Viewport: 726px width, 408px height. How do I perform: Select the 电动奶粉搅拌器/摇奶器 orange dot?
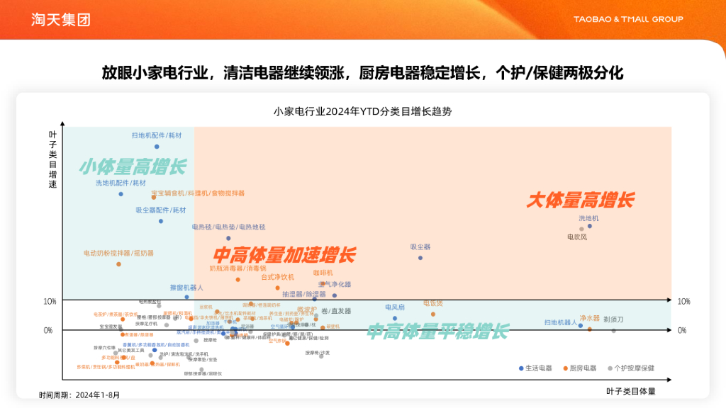(x=118, y=264)
